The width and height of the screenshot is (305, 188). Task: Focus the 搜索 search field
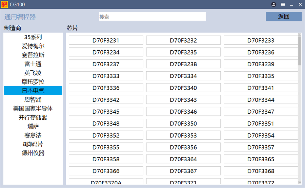pos(152,17)
